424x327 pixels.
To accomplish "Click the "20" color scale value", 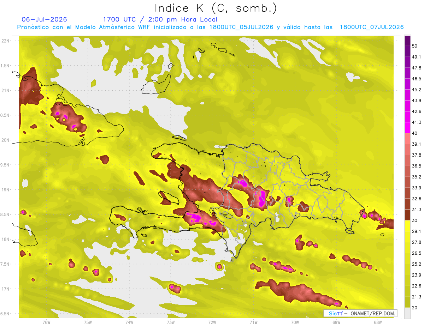I will click(415, 308).
